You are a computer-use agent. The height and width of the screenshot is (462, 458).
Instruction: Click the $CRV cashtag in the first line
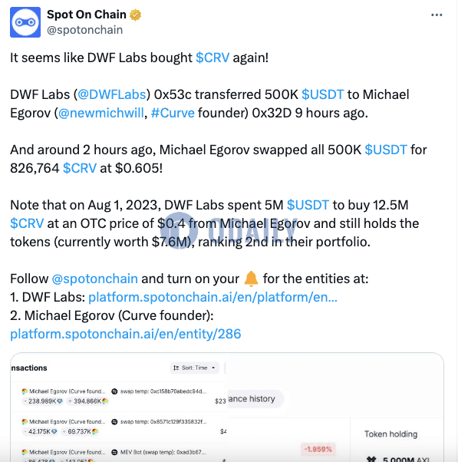[x=213, y=58]
